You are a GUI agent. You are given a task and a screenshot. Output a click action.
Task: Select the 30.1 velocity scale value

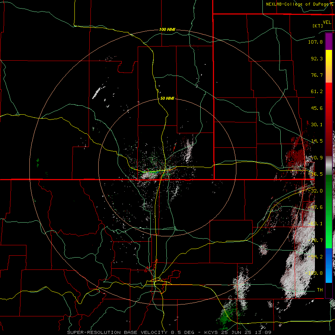pos(317,125)
